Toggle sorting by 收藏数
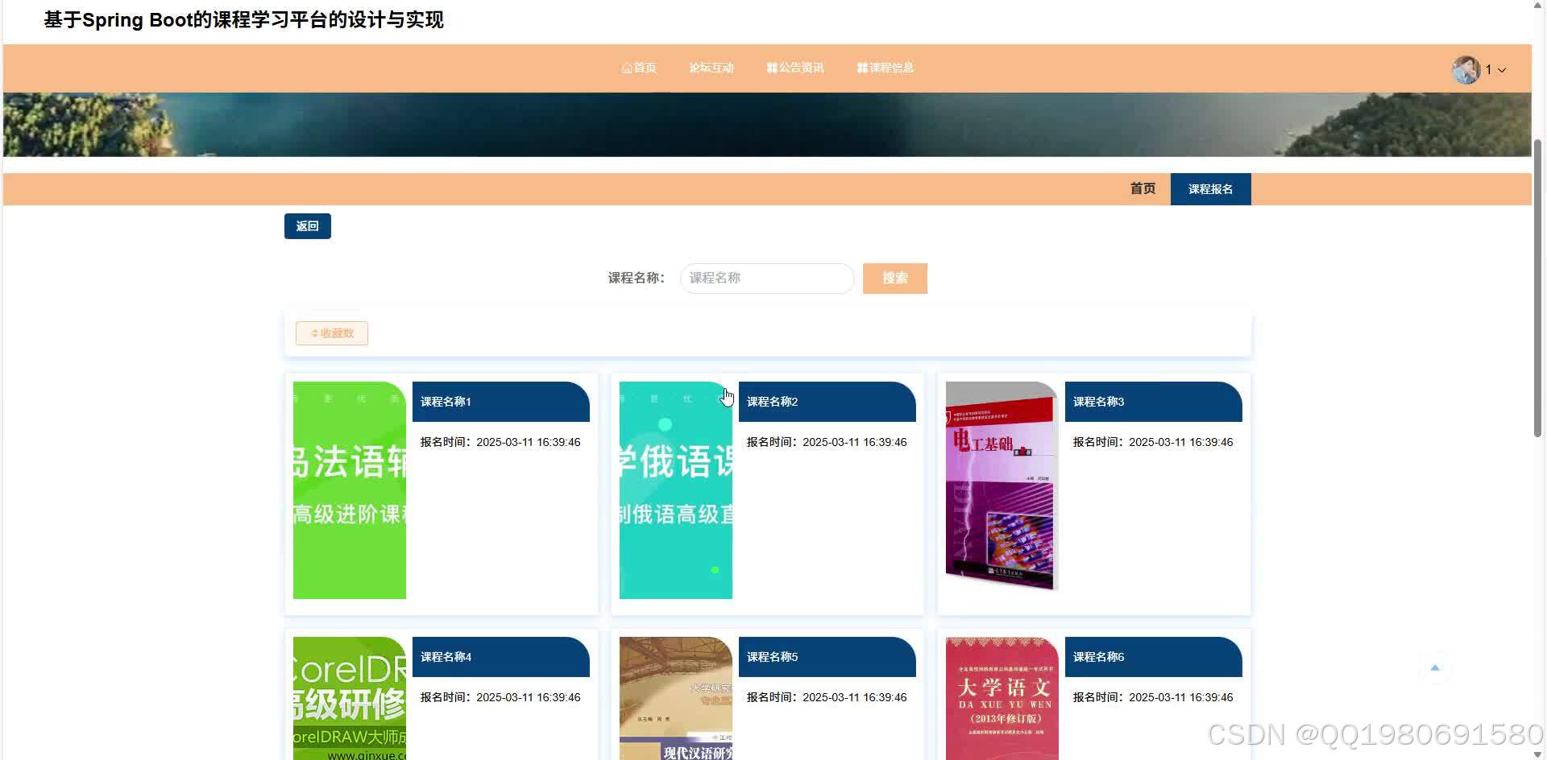Viewport: 1547px width, 760px height. pos(331,332)
